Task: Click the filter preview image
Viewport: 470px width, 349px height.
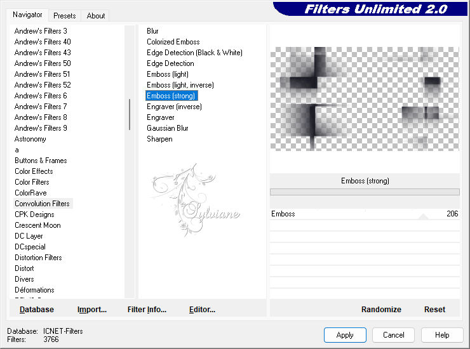Action: [365, 98]
